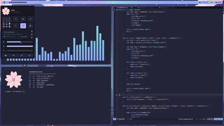
Task: Click the 33 mins uptime entry
Action: click(x=40, y=87)
